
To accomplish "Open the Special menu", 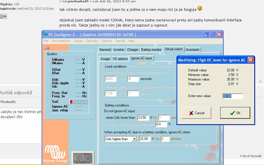I will point(120,41).
